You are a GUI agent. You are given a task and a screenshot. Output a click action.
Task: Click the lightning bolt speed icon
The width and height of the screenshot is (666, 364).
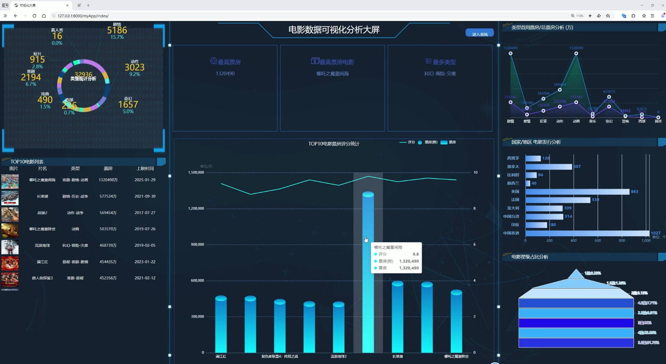tap(590, 16)
